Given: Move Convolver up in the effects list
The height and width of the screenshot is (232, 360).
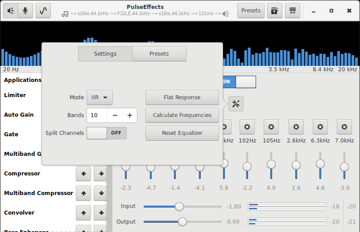Looking at the screenshot, I should pos(83,213).
